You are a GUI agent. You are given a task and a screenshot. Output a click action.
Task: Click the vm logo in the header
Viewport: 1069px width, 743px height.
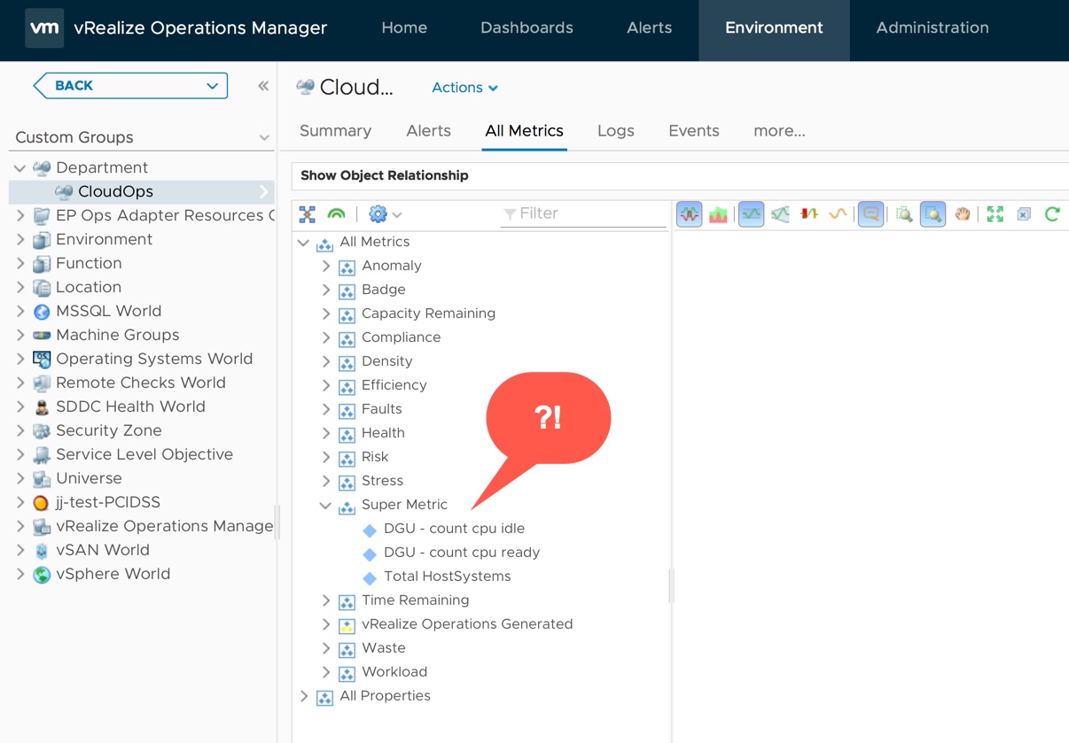(x=44, y=27)
